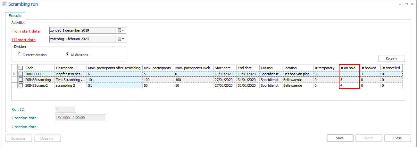The width and height of the screenshot is (417, 147).
Task: Click the Scrambling run window icon
Action: 4,4
